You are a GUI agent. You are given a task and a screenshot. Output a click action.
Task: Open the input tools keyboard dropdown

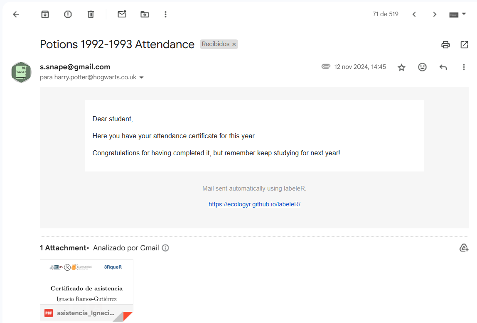tap(464, 15)
